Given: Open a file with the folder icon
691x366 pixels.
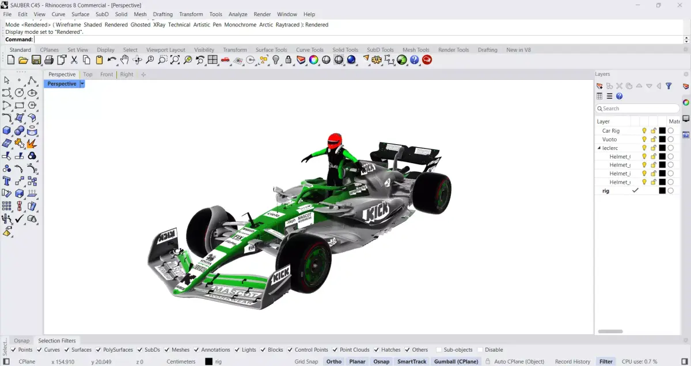Looking at the screenshot, I should pos(24,60).
